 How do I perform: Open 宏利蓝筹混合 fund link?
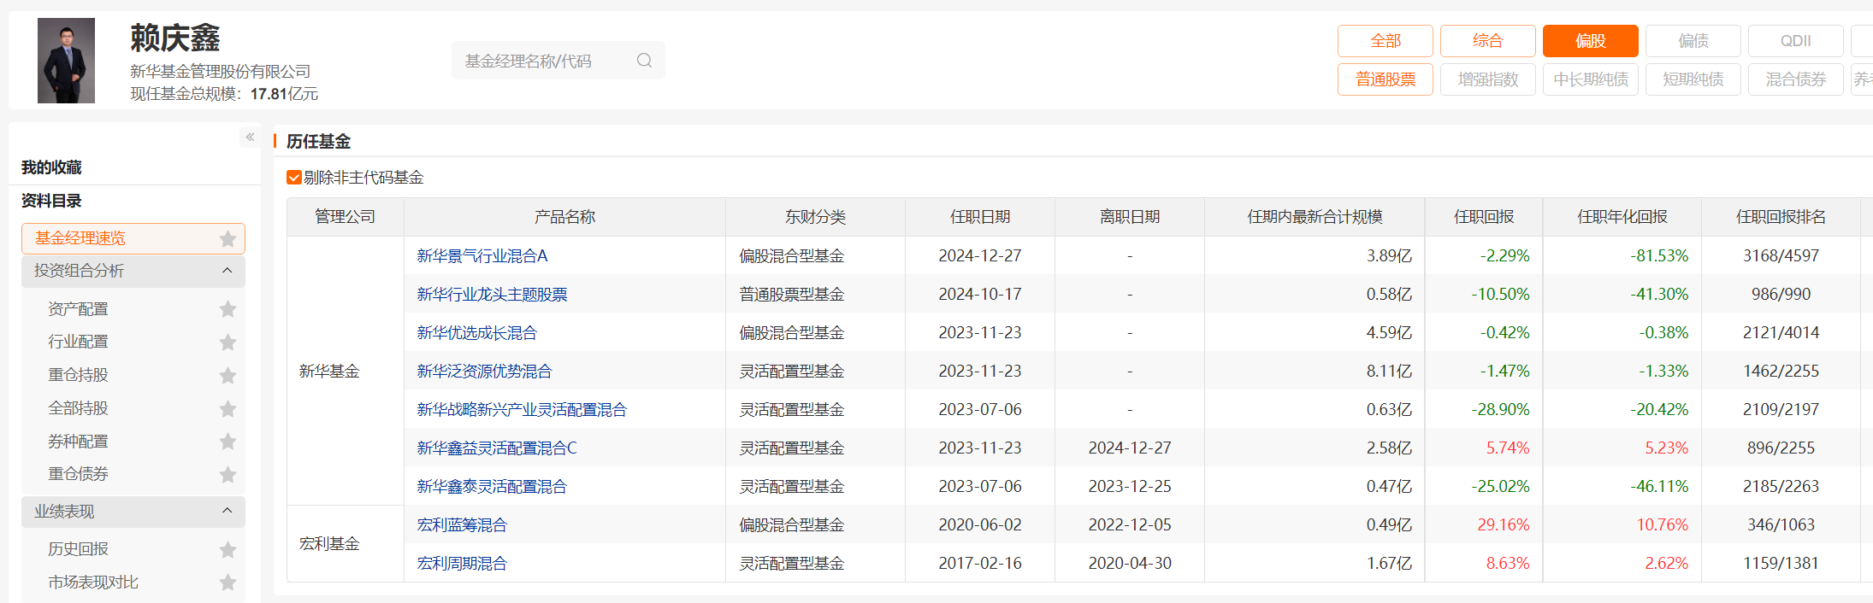(462, 524)
